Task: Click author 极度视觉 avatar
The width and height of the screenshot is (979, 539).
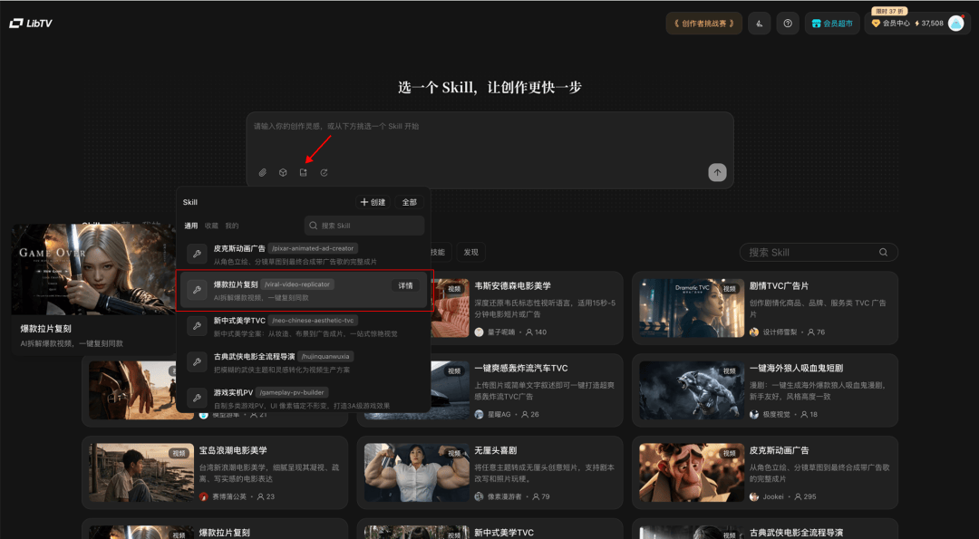Action: [x=754, y=415]
